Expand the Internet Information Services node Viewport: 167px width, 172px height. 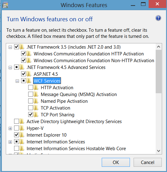[x=10, y=142]
